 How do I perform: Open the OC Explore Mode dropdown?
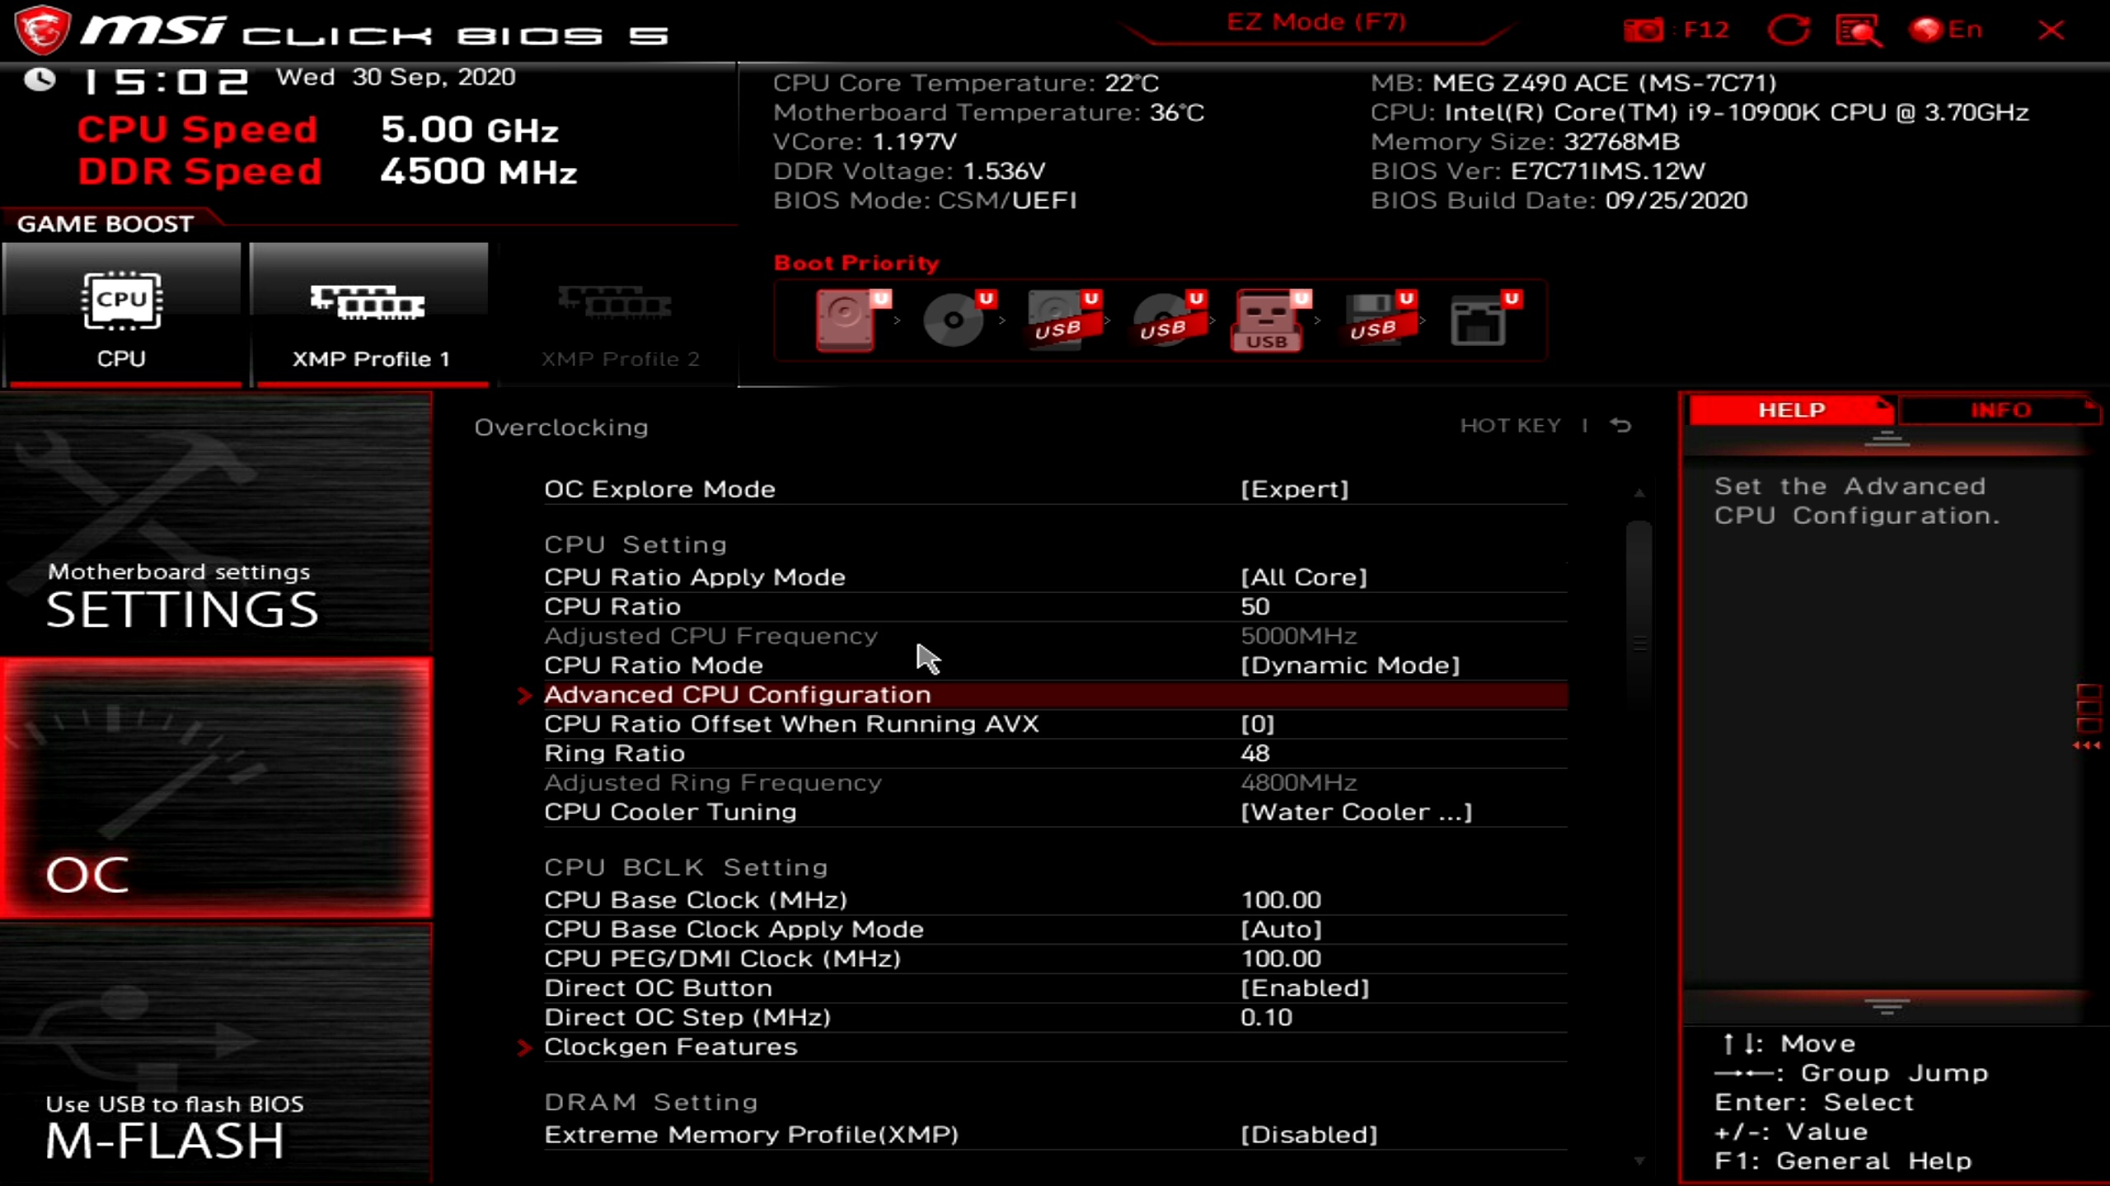pyautogui.click(x=1294, y=489)
